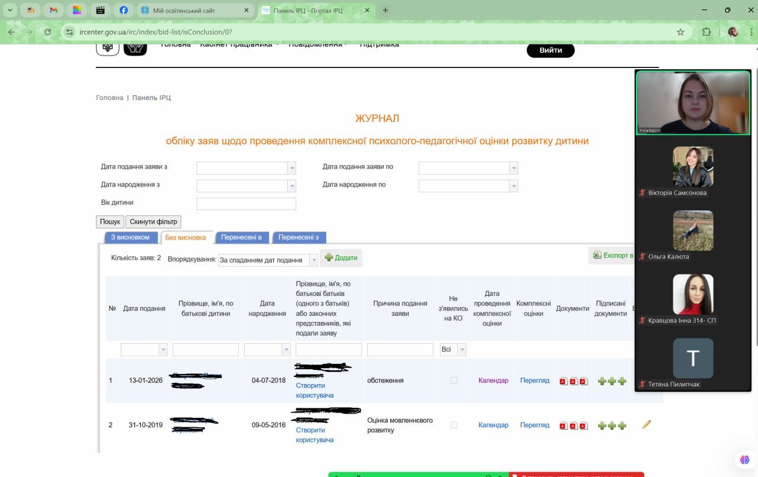Open the 'Календар' link in row 2
758x477 pixels.
point(493,425)
